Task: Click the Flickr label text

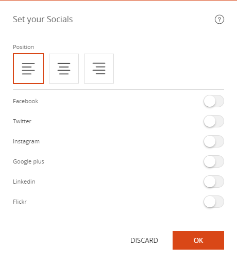Action: 20,202
